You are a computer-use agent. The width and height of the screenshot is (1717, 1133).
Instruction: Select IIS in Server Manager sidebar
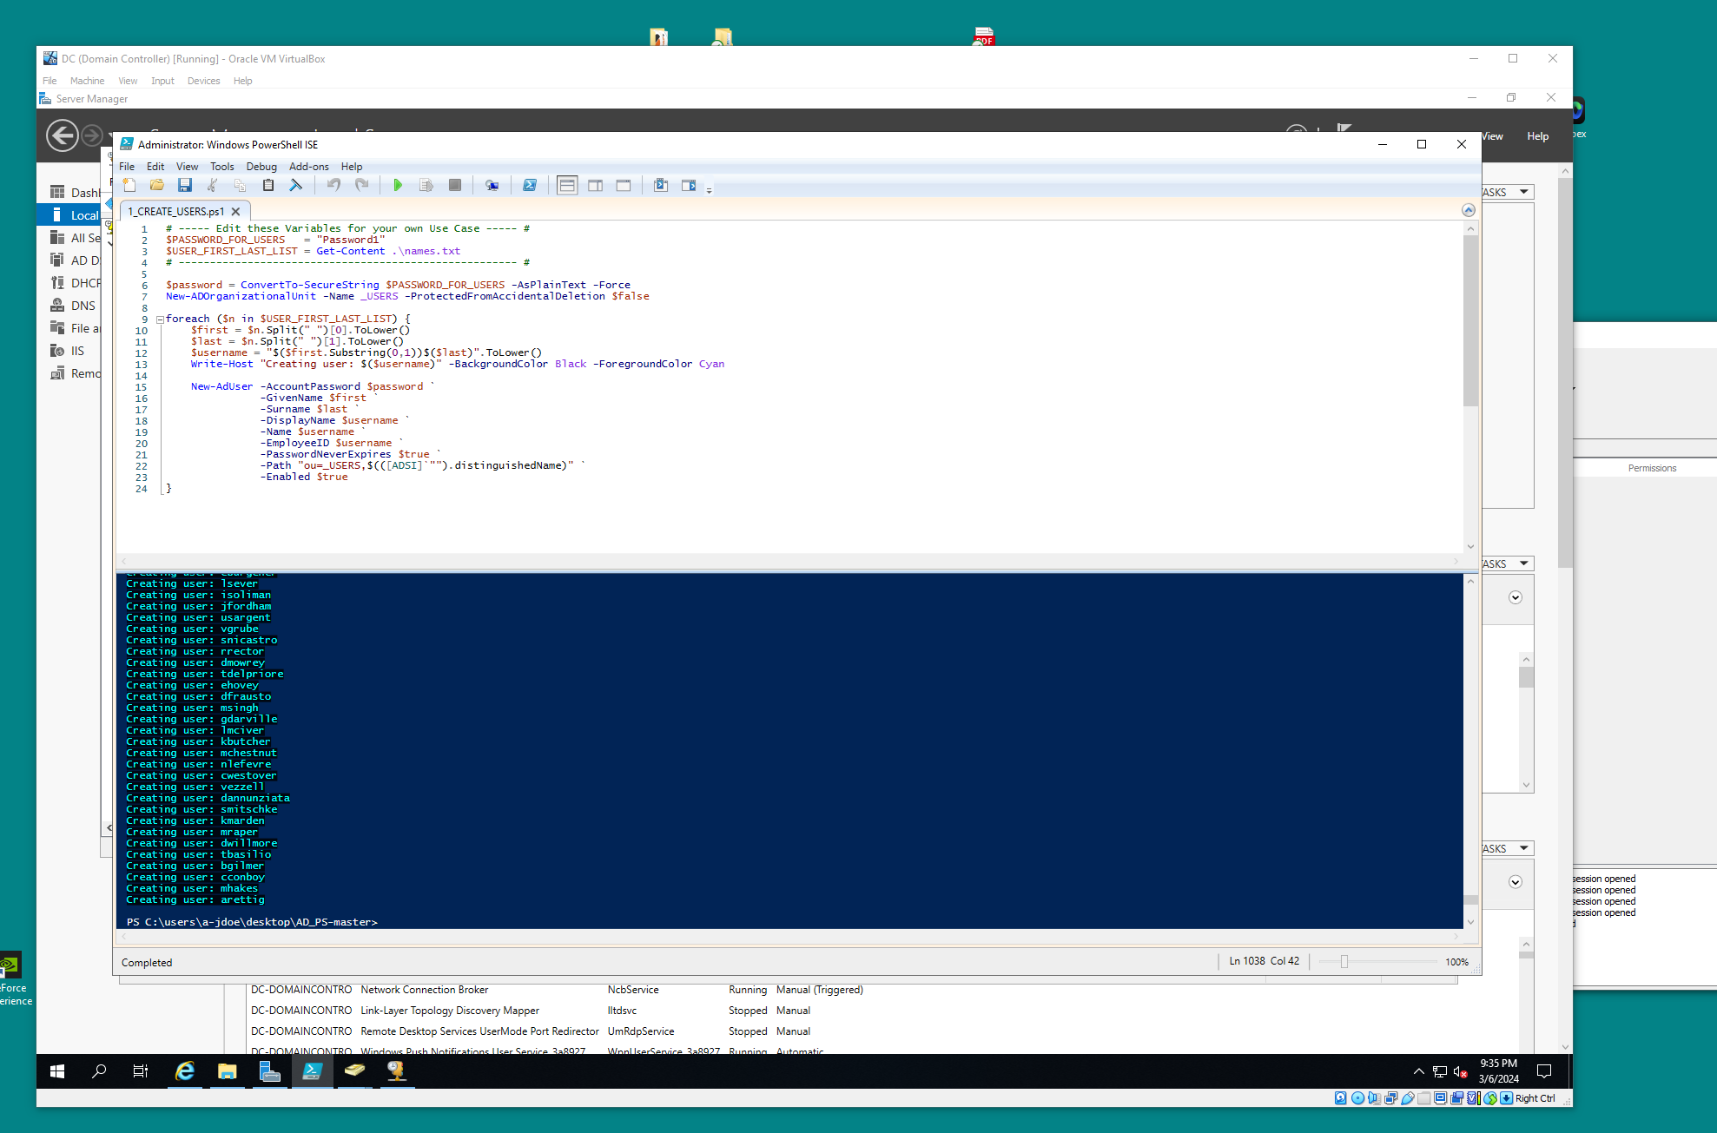[68, 351]
